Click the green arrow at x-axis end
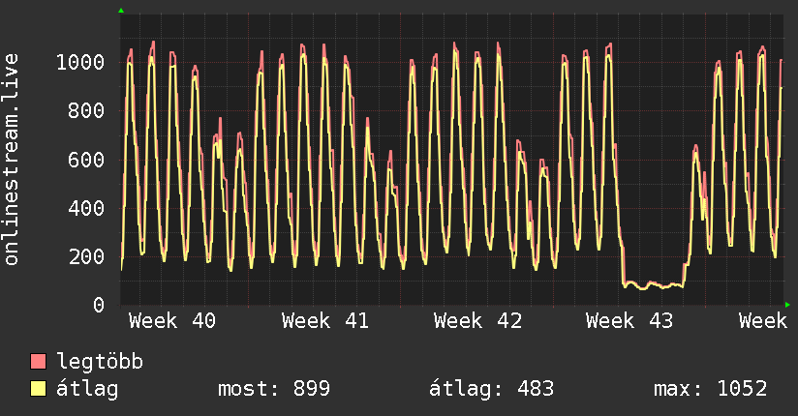Viewport: 798px width, 416px height. 787,305
